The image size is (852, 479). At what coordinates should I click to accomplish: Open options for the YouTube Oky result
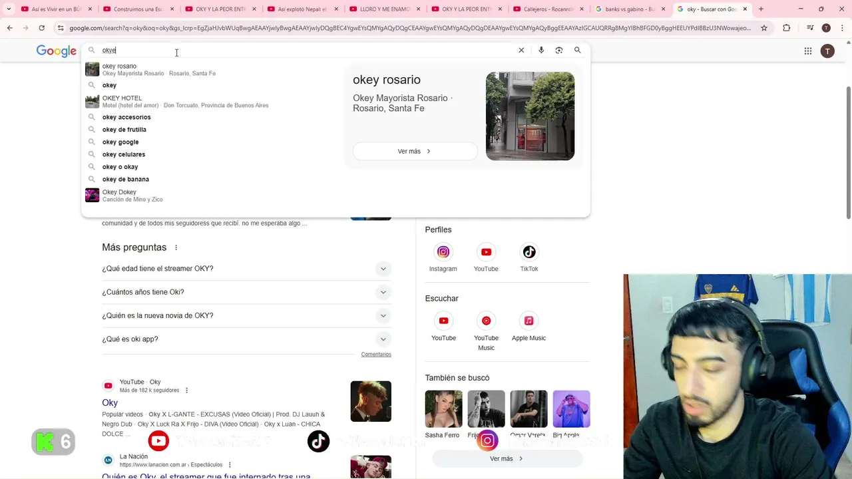coord(186,391)
